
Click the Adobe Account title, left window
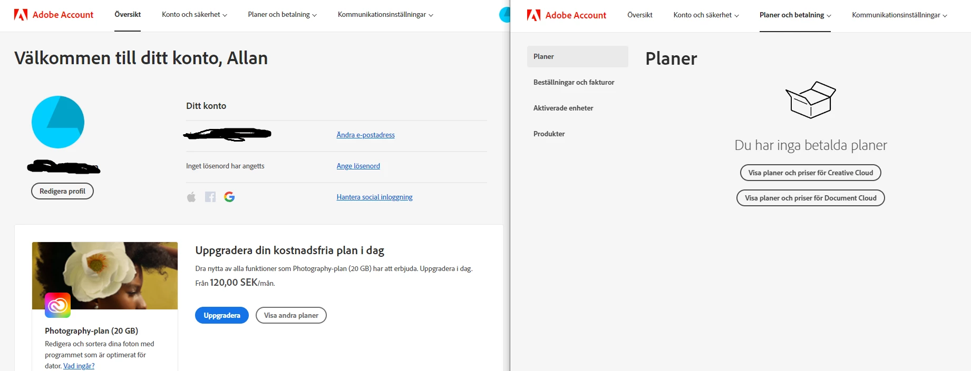63,15
